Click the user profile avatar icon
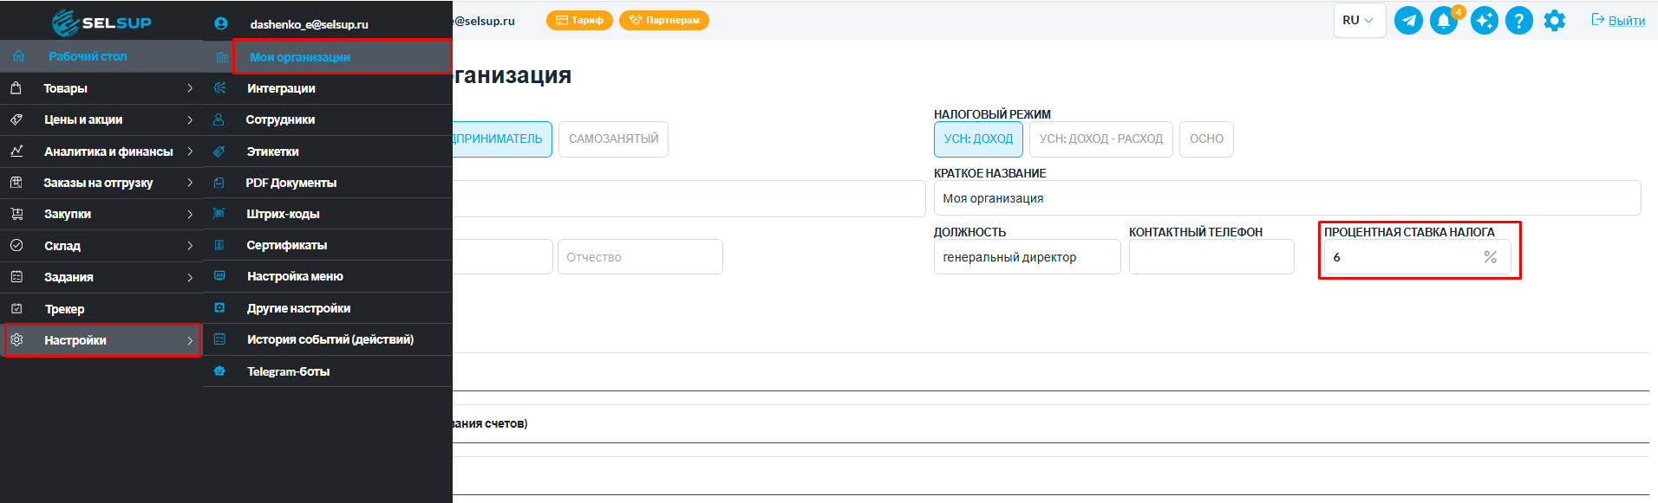 [x=221, y=24]
